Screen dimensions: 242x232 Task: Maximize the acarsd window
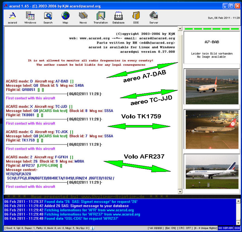tap(231, 6)
